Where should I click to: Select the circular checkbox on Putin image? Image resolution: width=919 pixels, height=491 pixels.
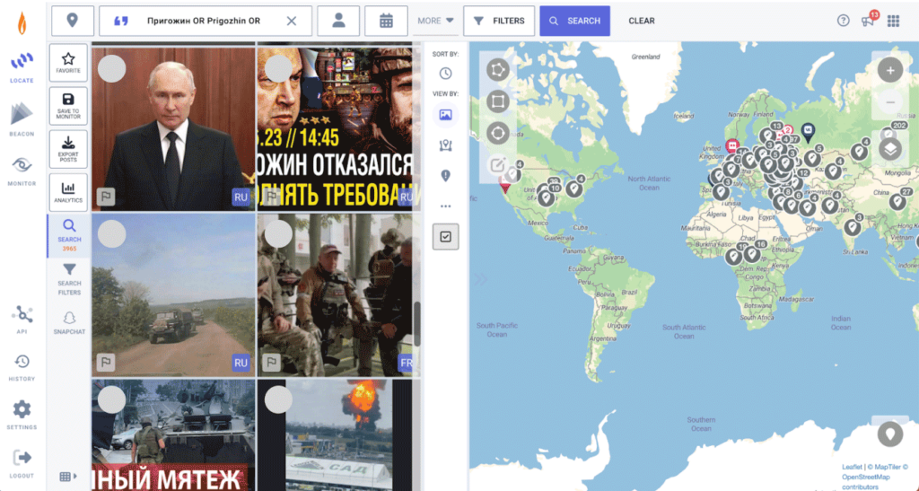tap(111, 69)
